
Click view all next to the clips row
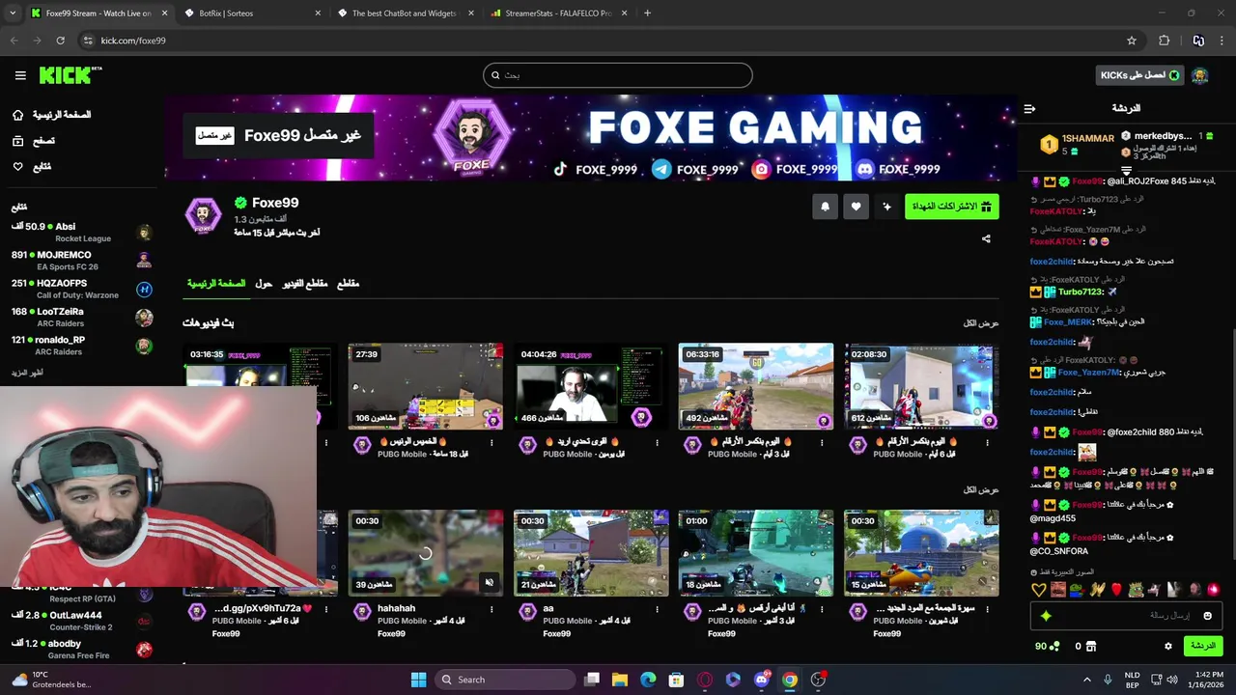981,490
